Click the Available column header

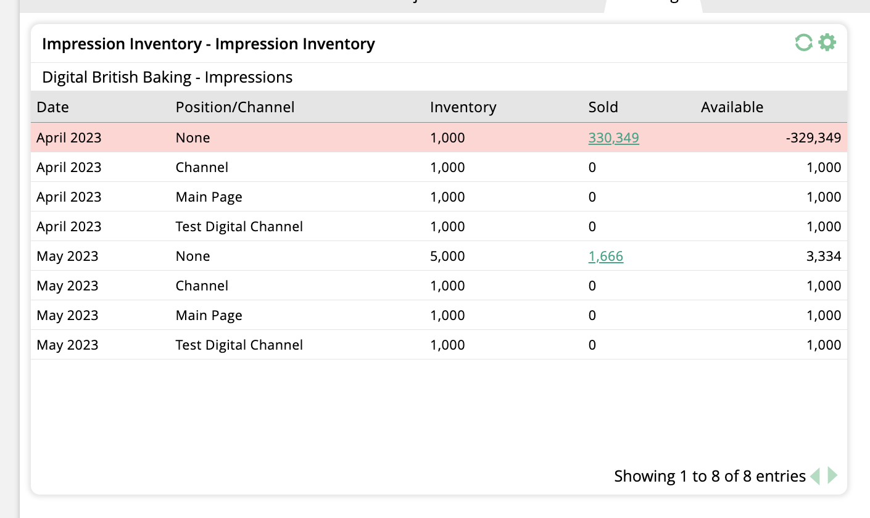[x=732, y=107]
